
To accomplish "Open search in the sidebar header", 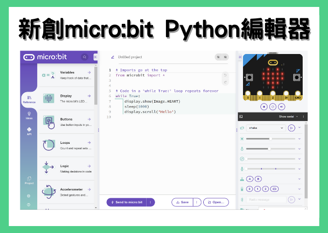I will tap(84, 57).
